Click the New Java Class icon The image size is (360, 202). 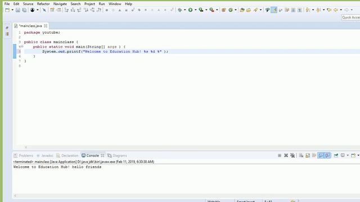click(231, 10)
